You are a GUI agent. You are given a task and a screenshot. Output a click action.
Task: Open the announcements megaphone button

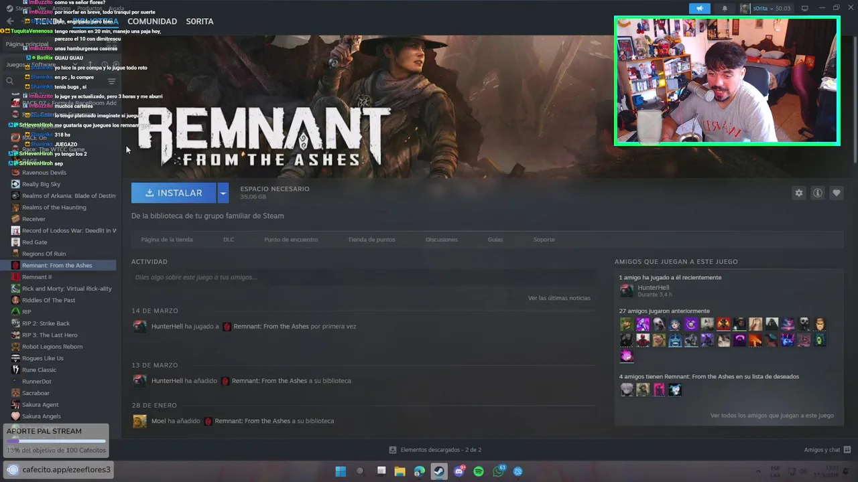pyautogui.click(x=699, y=8)
